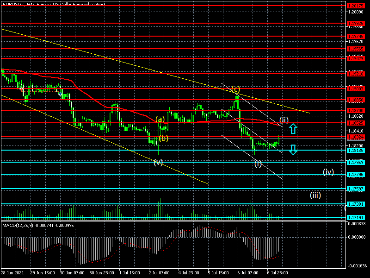Screen dimensions: 370x278
Task: Select the yellow (b) wave label
Action: pos(164,138)
